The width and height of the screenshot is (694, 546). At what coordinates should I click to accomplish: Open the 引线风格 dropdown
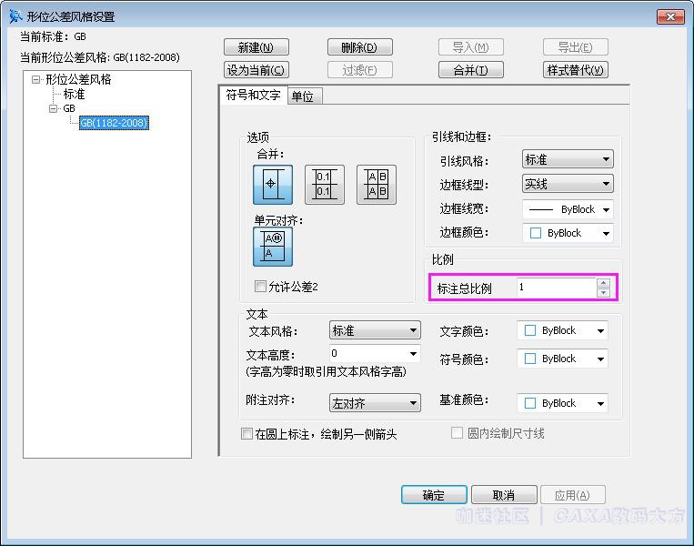point(568,160)
